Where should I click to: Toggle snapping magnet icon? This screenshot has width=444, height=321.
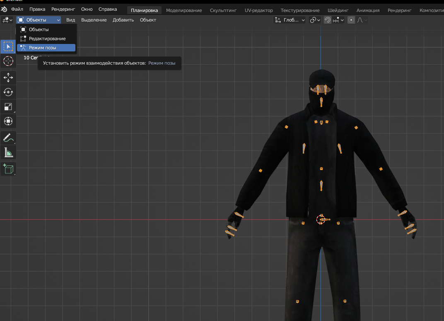(x=327, y=20)
